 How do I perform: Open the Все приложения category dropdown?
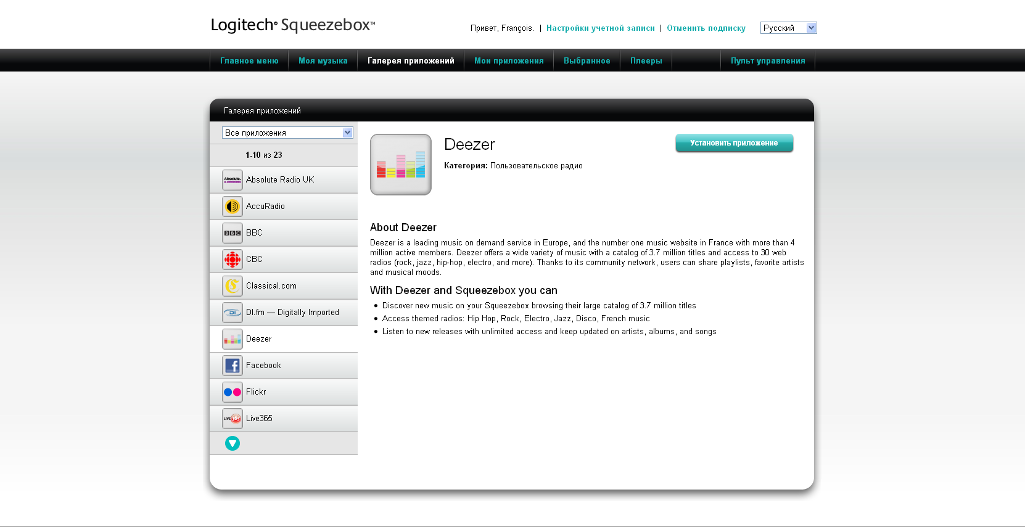point(287,133)
